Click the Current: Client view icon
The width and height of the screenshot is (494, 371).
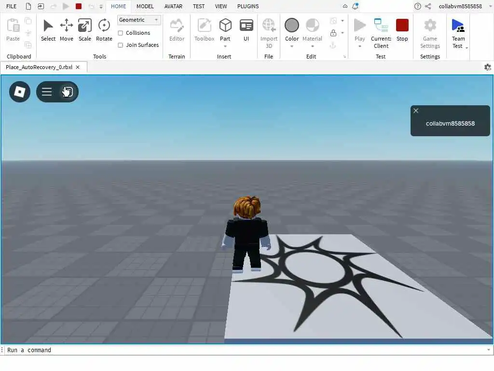(x=381, y=26)
